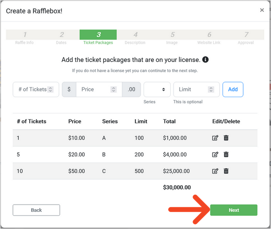
Task: Open the info icon beside license heading
Action: [x=205, y=59]
